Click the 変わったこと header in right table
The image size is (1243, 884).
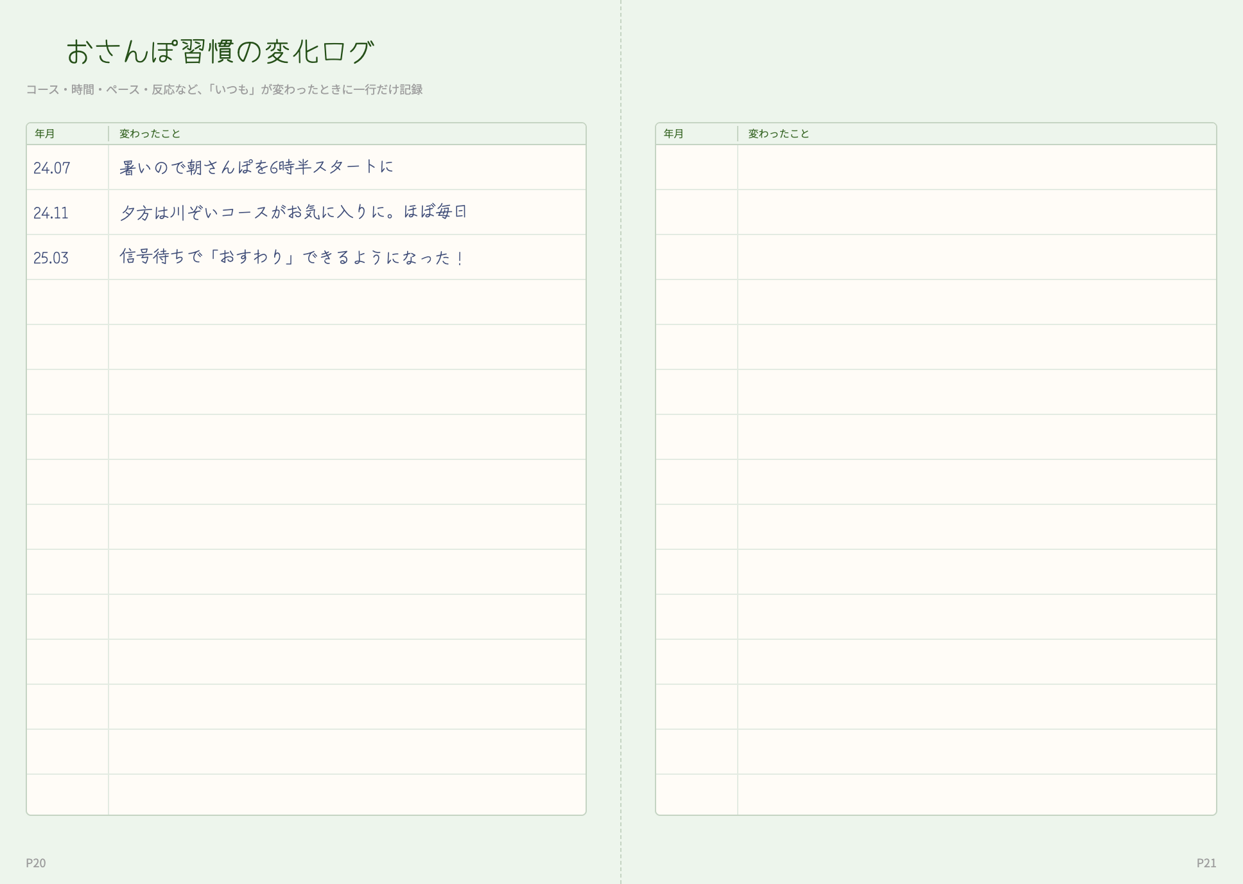(x=779, y=134)
